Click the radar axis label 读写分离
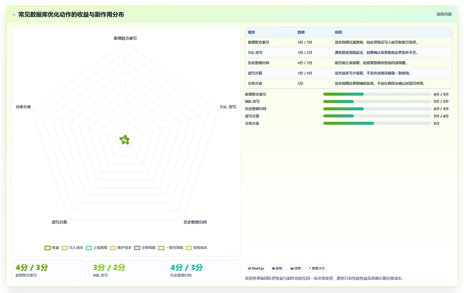The height and width of the screenshot is (293, 464). [x=59, y=222]
